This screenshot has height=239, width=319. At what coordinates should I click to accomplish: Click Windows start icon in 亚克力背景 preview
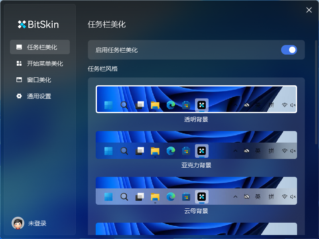[108, 151]
